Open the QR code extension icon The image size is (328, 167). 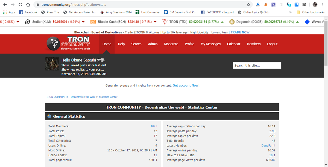tap(304, 5)
